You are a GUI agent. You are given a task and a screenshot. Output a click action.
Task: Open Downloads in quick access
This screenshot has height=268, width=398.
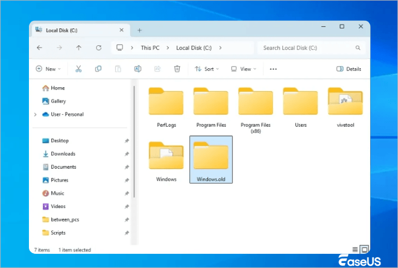coord(59,154)
